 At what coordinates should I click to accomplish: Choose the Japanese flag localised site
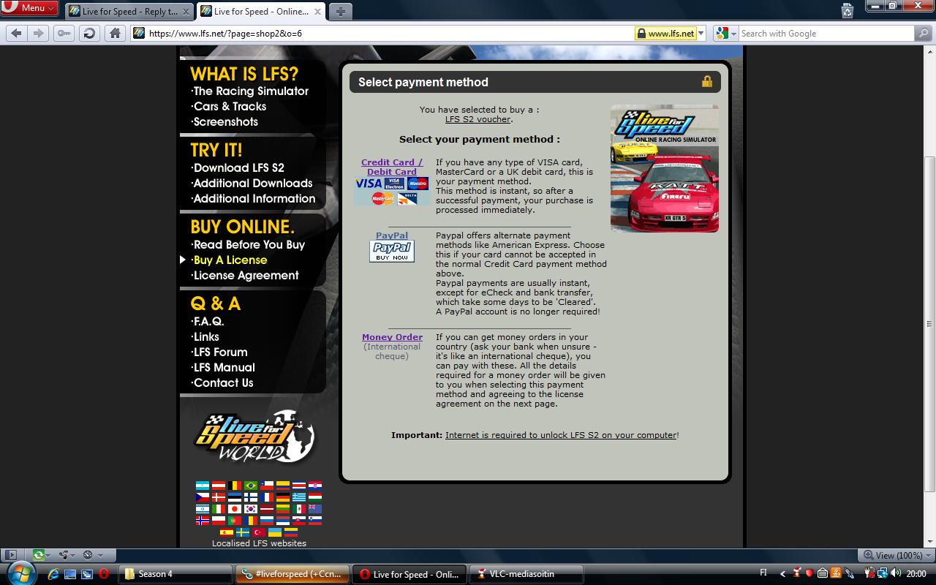coord(235,508)
